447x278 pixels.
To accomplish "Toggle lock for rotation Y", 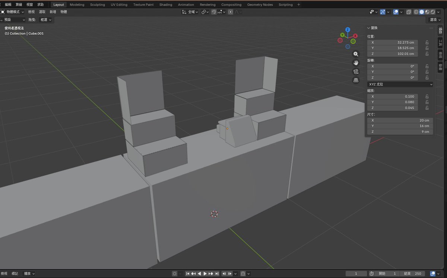I will 427,72.
